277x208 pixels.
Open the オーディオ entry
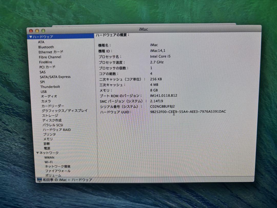coord(49,96)
